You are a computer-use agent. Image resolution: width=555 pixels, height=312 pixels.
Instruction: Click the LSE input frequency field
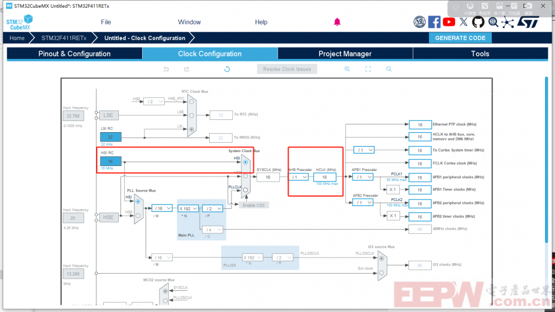(x=73, y=116)
